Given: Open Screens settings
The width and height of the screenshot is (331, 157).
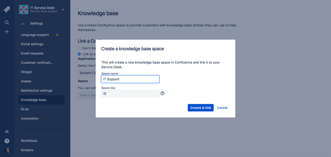Looking at the screenshot, I should pyautogui.click(x=27, y=150).
